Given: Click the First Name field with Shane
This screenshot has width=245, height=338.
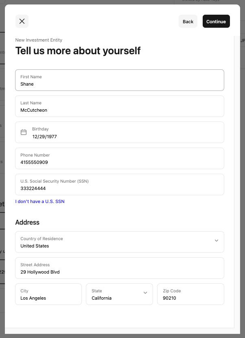Looking at the screenshot, I should pyautogui.click(x=120, y=80).
